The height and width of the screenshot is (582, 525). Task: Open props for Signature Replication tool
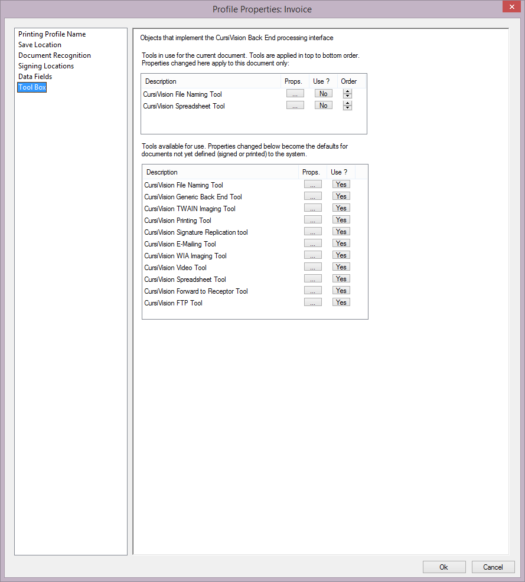pos(312,232)
